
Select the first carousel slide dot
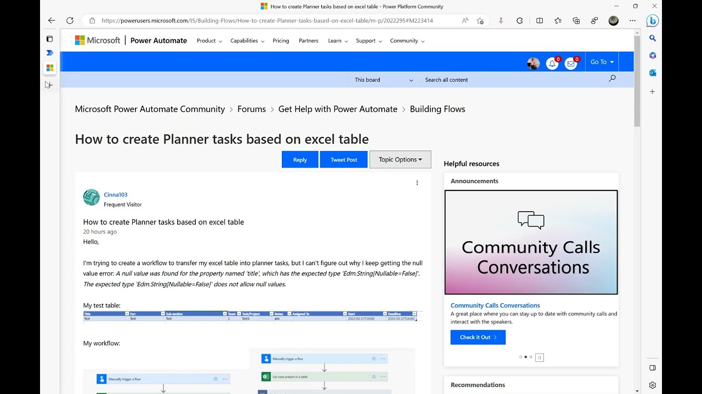520,357
